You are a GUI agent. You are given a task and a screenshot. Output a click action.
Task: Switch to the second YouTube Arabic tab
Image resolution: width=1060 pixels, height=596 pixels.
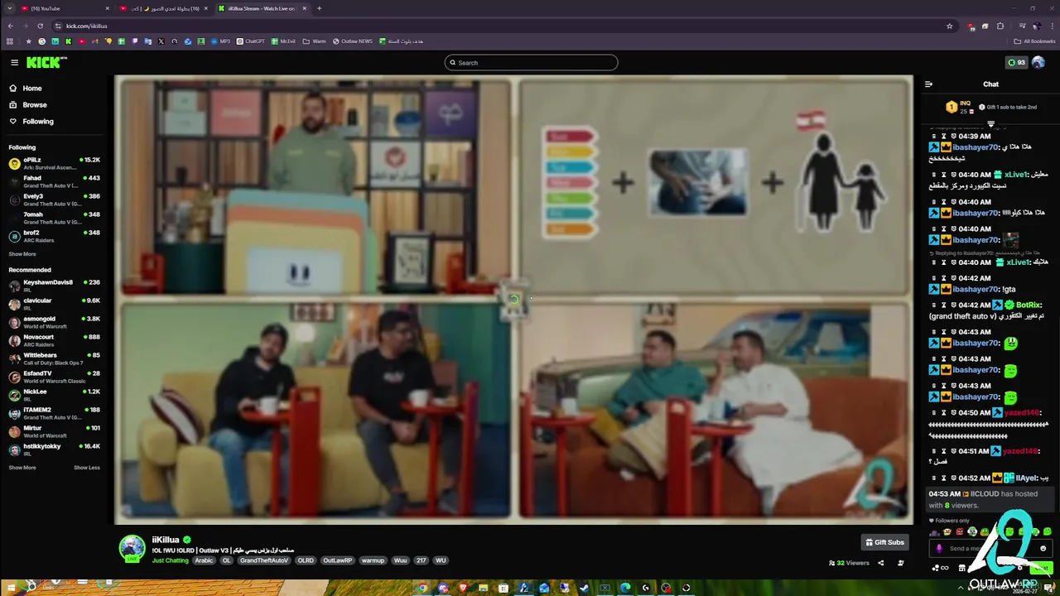click(x=164, y=8)
